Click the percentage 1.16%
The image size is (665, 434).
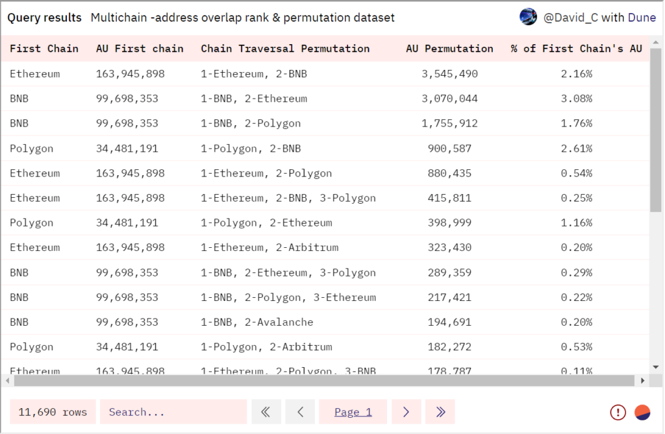tap(577, 223)
